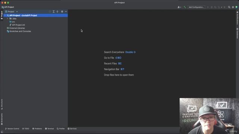Click the Run triangle icon in toolbar
Viewport: 239px width, 134px height.
[208, 7]
